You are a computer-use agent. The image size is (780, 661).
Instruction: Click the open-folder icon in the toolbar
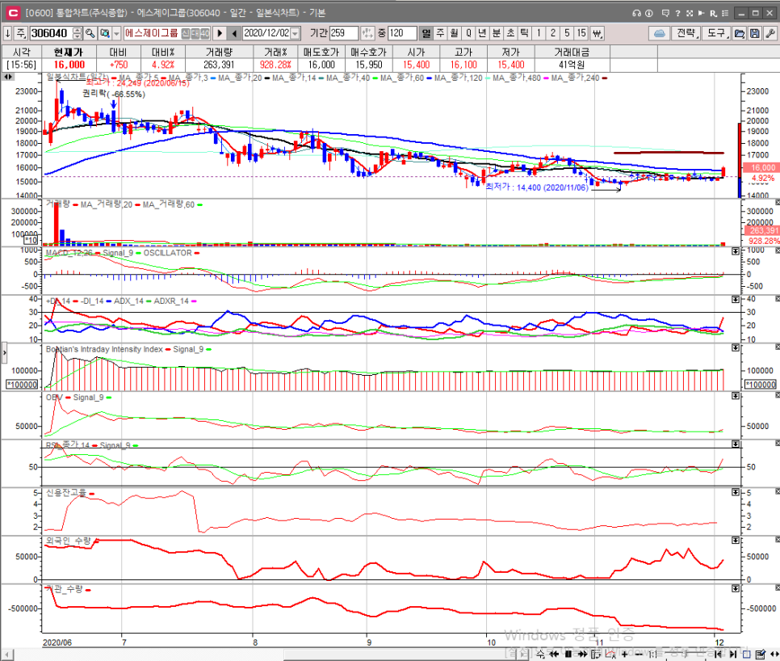740,33
